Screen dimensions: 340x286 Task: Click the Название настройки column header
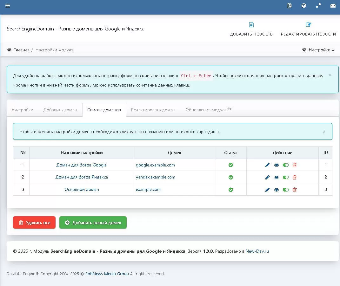coord(82,153)
